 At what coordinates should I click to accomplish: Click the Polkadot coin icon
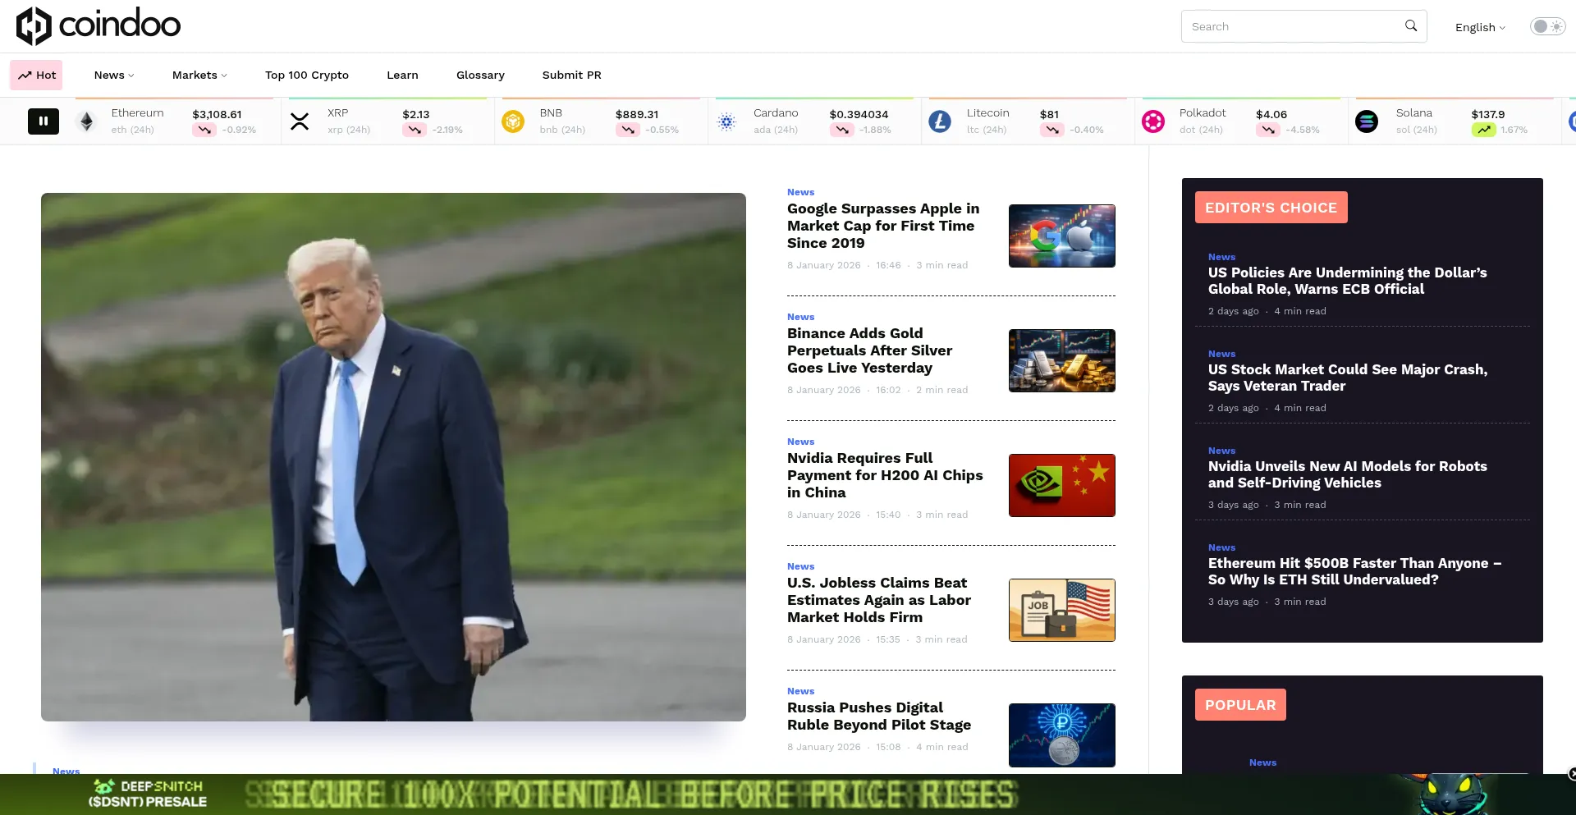[x=1153, y=122]
